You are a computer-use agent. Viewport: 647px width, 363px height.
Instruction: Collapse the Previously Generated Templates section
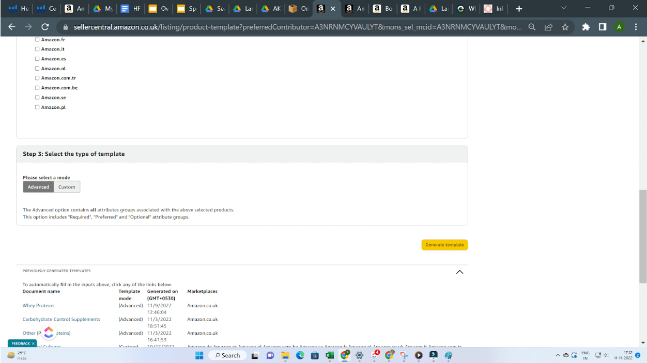click(459, 272)
